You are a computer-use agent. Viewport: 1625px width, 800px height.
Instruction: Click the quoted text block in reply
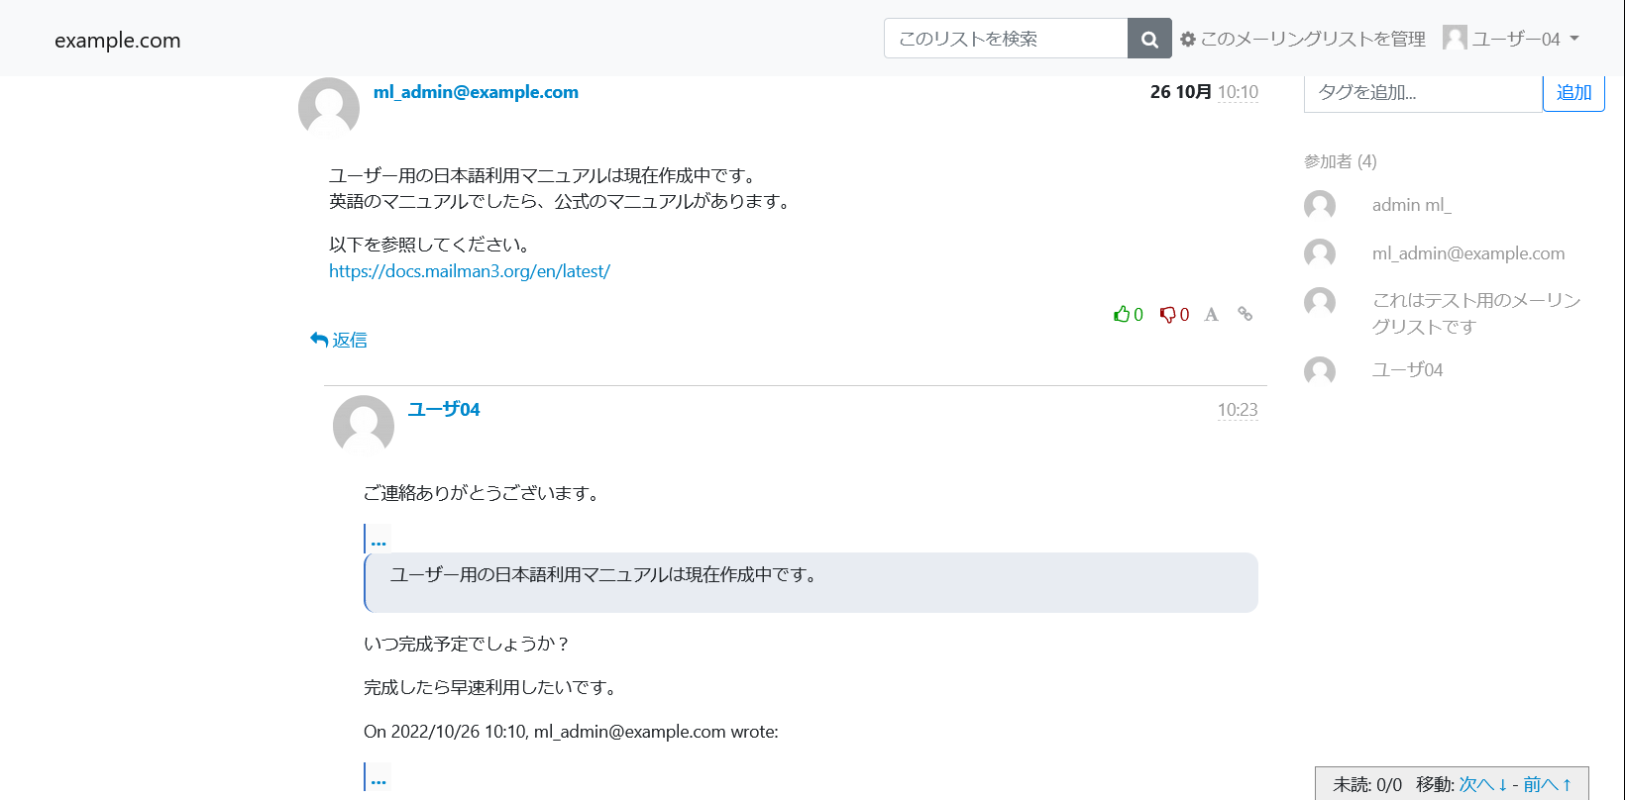click(812, 582)
